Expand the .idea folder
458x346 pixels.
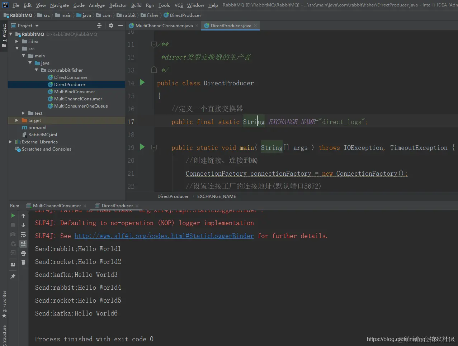17,41
